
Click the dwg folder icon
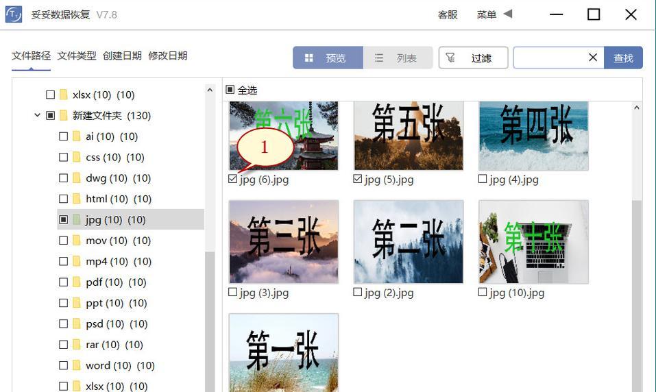(77, 177)
